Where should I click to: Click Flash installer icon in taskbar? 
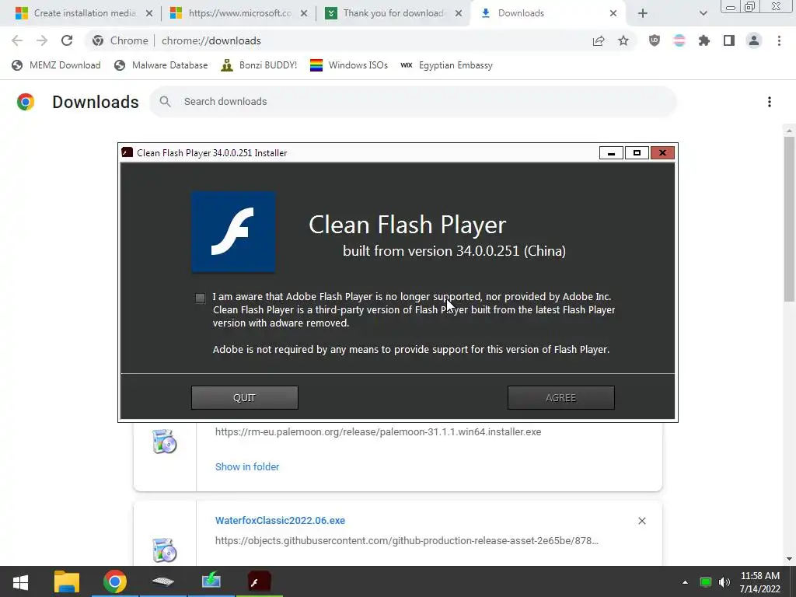click(260, 581)
